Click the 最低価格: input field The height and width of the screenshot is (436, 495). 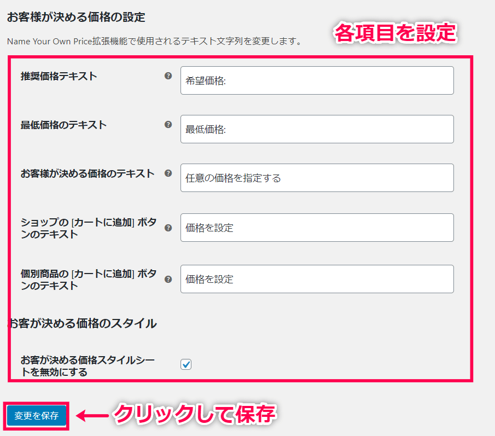tap(317, 129)
